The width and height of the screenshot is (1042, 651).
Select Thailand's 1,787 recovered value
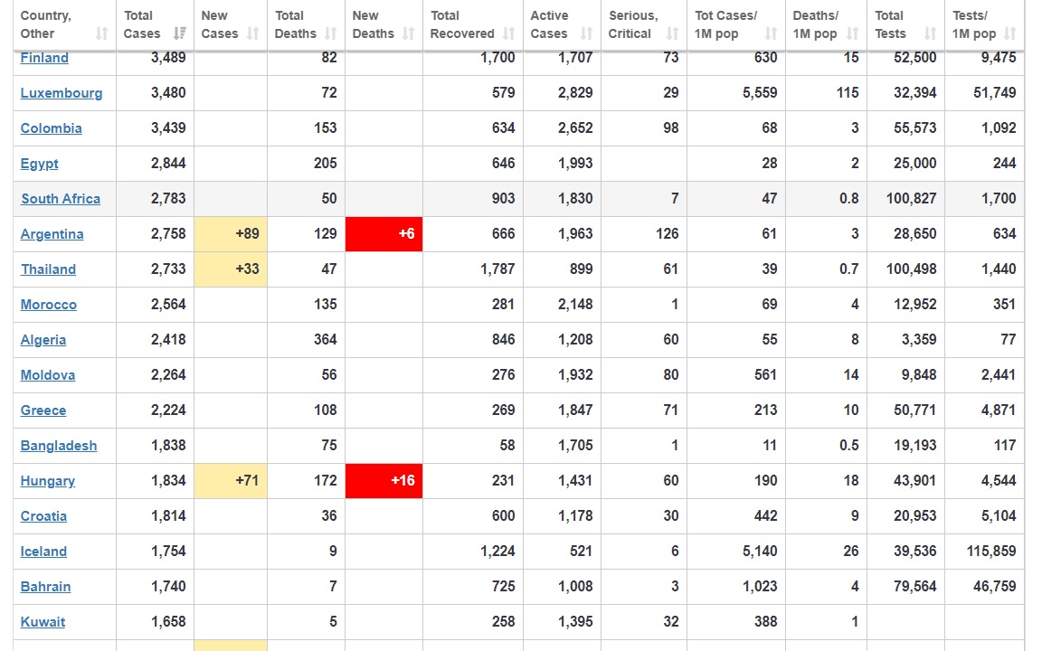click(497, 269)
